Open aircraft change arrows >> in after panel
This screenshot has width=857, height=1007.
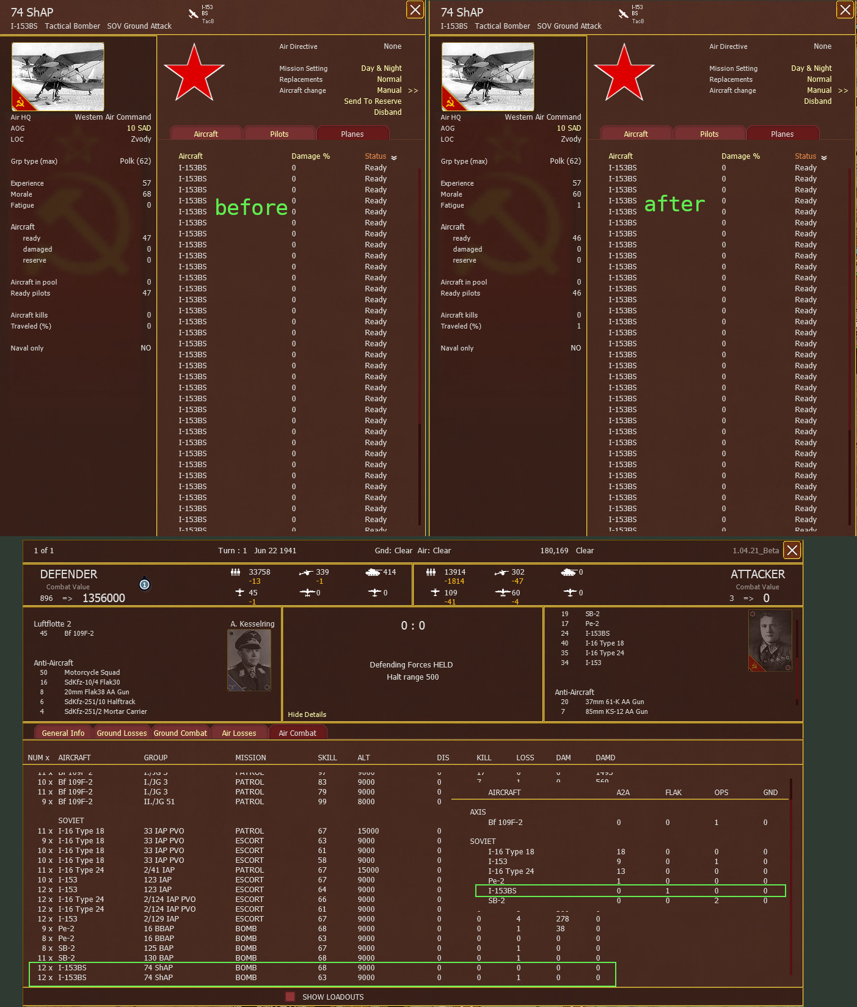click(844, 90)
